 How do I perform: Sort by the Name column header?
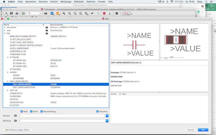[x=24, y=25]
